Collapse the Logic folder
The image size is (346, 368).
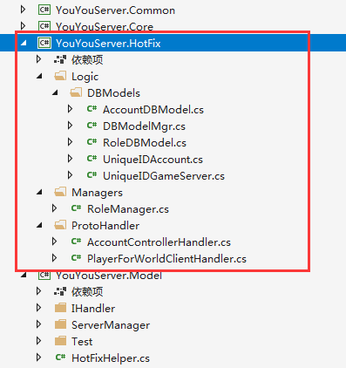point(39,77)
